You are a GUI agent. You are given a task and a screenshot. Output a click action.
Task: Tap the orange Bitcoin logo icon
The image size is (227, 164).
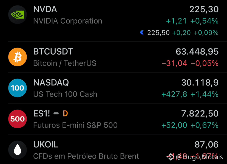(x=18, y=57)
